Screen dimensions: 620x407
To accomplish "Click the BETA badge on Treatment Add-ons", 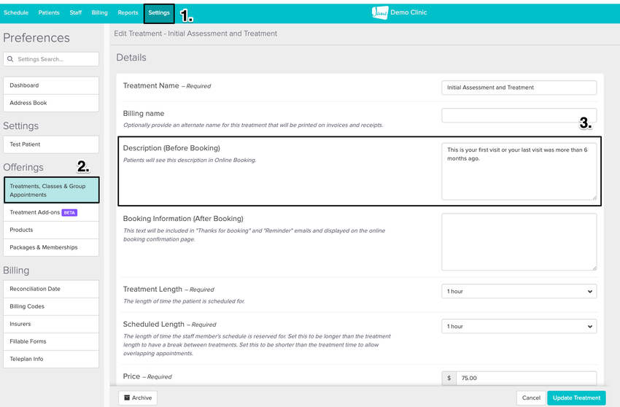I will pos(69,212).
